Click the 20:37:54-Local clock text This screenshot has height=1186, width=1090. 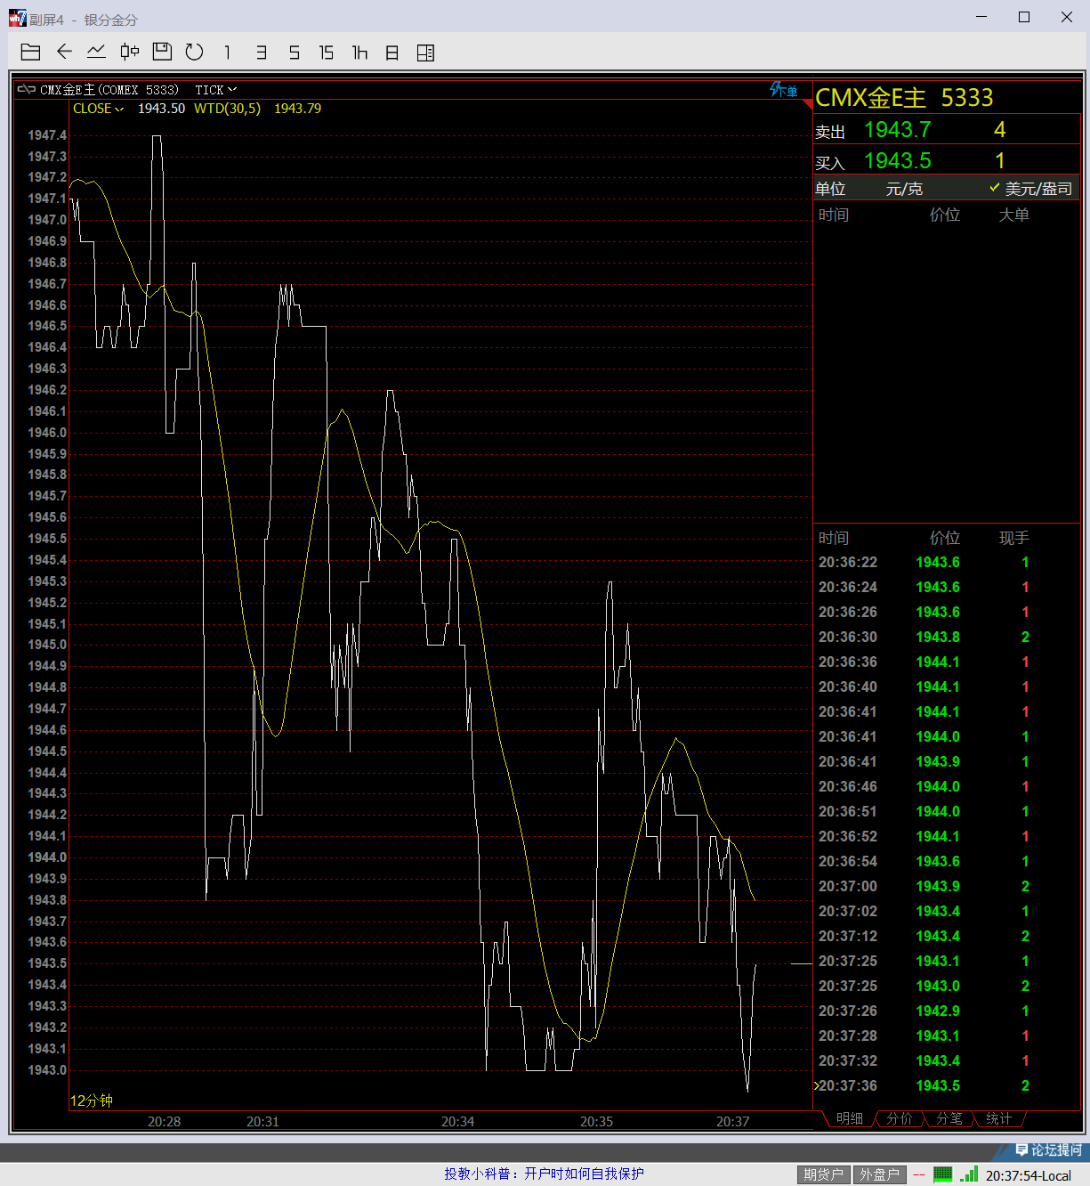tap(1028, 1175)
